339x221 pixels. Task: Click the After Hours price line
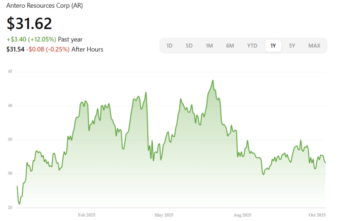[x=55, y=49]
